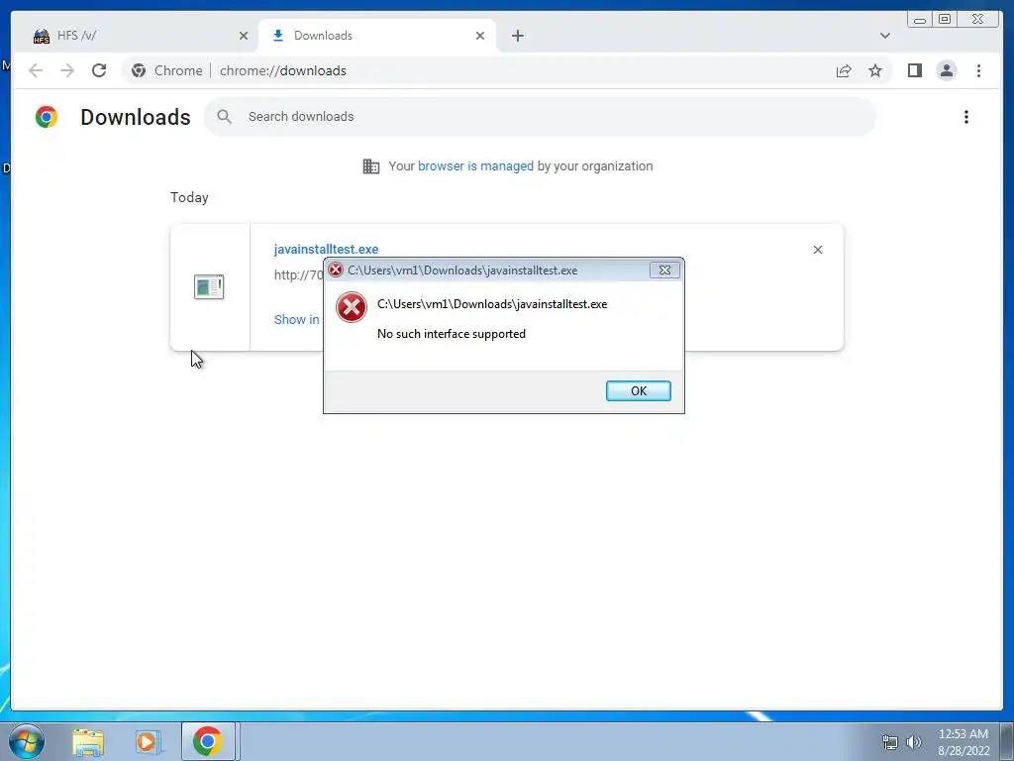Click the Show desktop button
The image size is (1014, 761).
coord(1007,741)
